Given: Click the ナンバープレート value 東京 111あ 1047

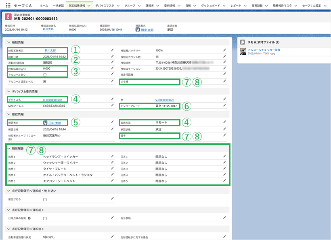Looking at the screenshot, I should click(166, 106).
